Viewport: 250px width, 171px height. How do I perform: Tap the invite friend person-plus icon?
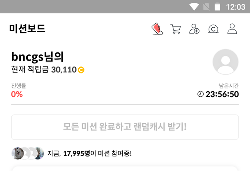point(195,29)
